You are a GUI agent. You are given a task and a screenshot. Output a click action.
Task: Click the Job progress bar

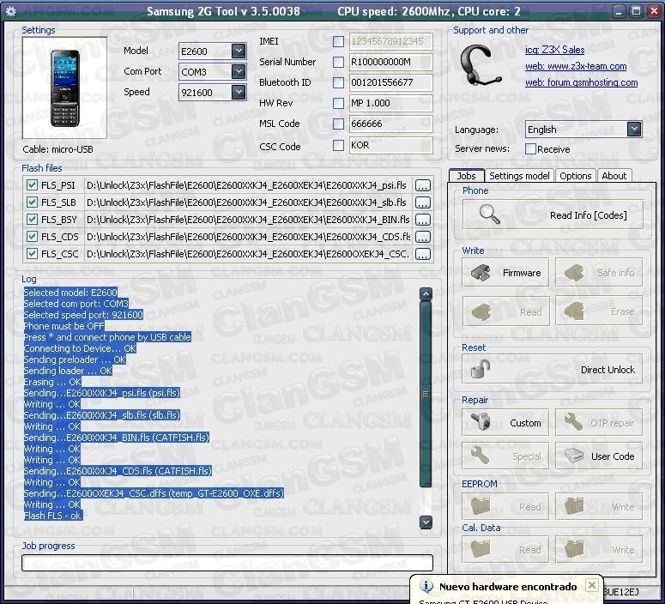[x=227, y=563]
